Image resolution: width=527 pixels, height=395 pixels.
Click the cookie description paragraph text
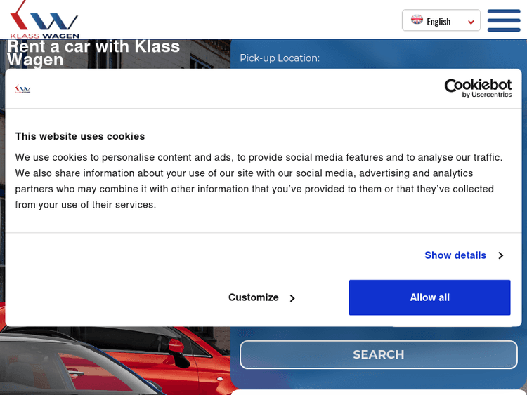259,181
